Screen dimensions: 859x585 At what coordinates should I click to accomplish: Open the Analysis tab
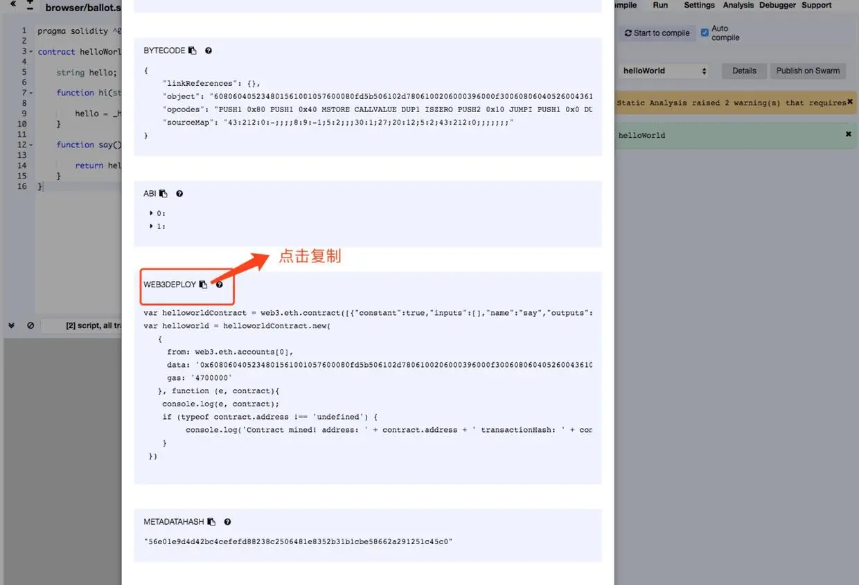click(738, 5)
